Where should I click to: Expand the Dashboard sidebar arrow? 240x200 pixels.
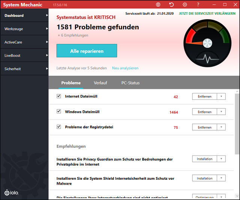coord(47,15)
